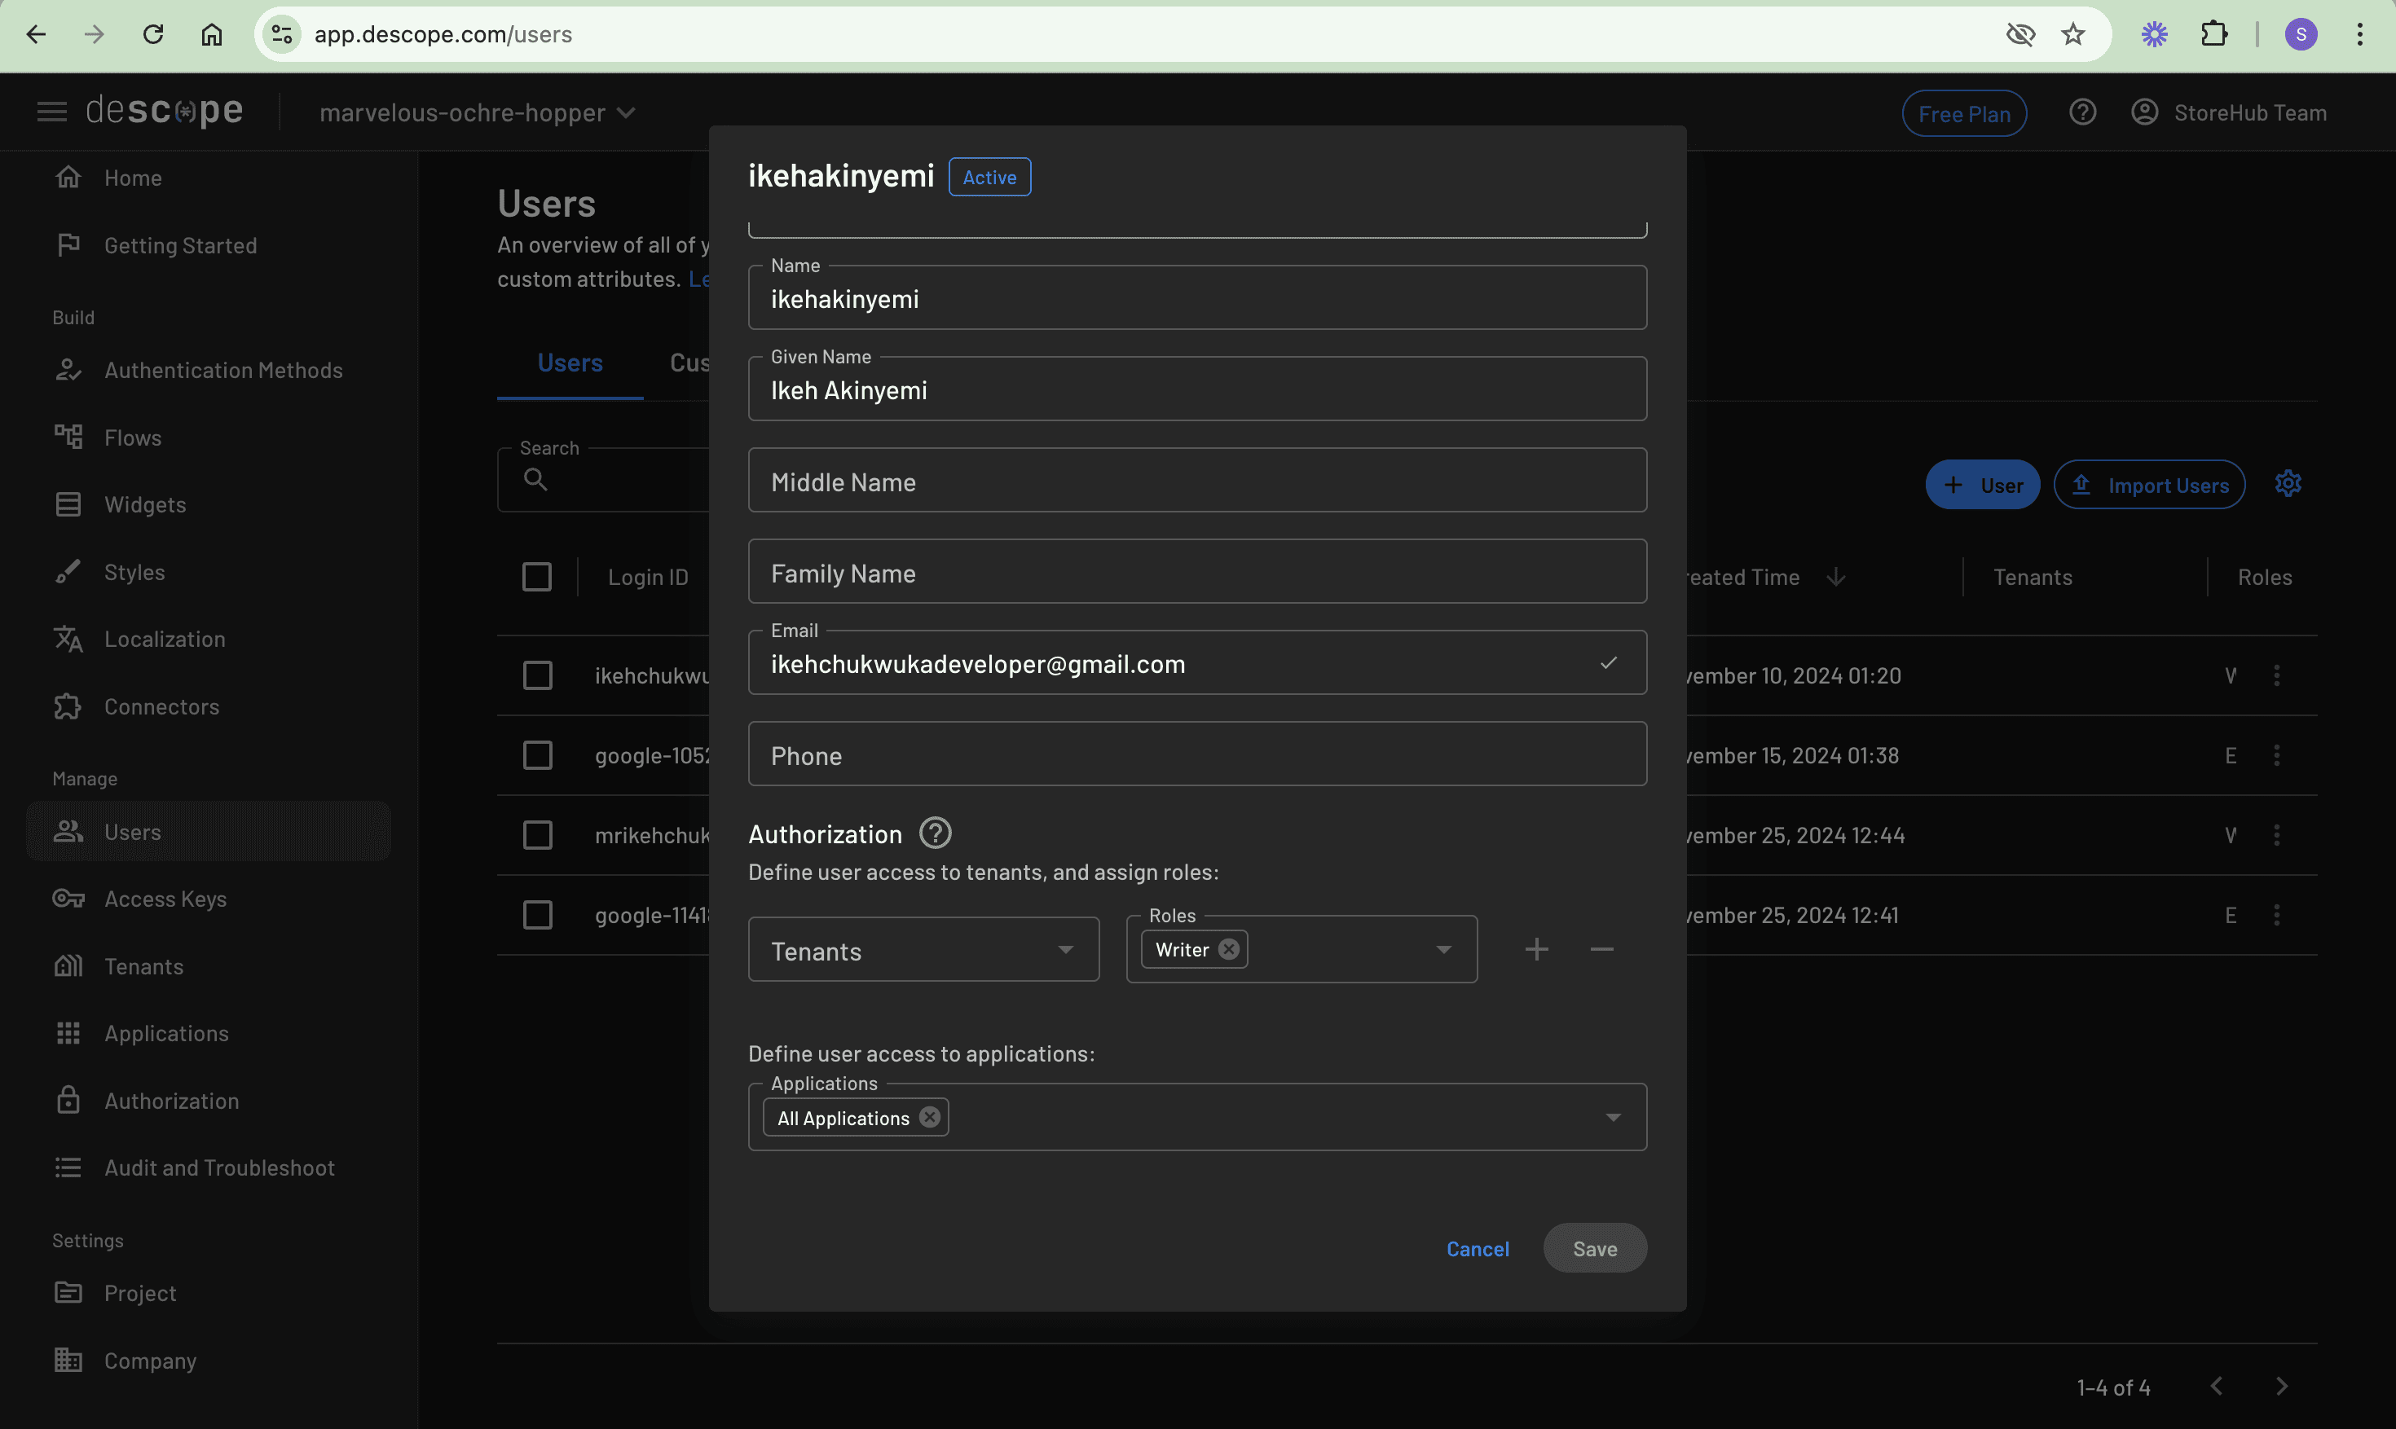The width and height of the screenshot is (2396, 1429).
Task: Bookmark this page with star icon
Action: pos(2073,35)
